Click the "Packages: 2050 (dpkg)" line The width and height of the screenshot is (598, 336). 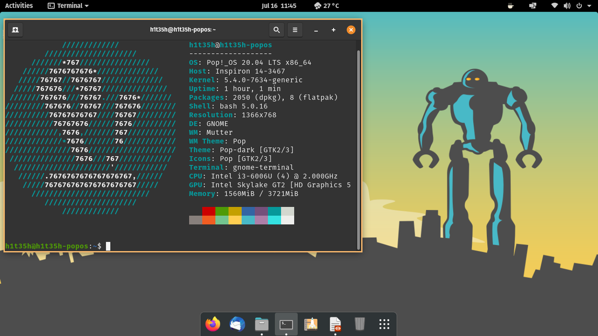click(263, 98)
